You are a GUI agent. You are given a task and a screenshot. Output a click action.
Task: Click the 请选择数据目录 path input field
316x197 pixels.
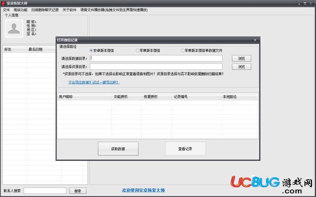pos(156,58)
